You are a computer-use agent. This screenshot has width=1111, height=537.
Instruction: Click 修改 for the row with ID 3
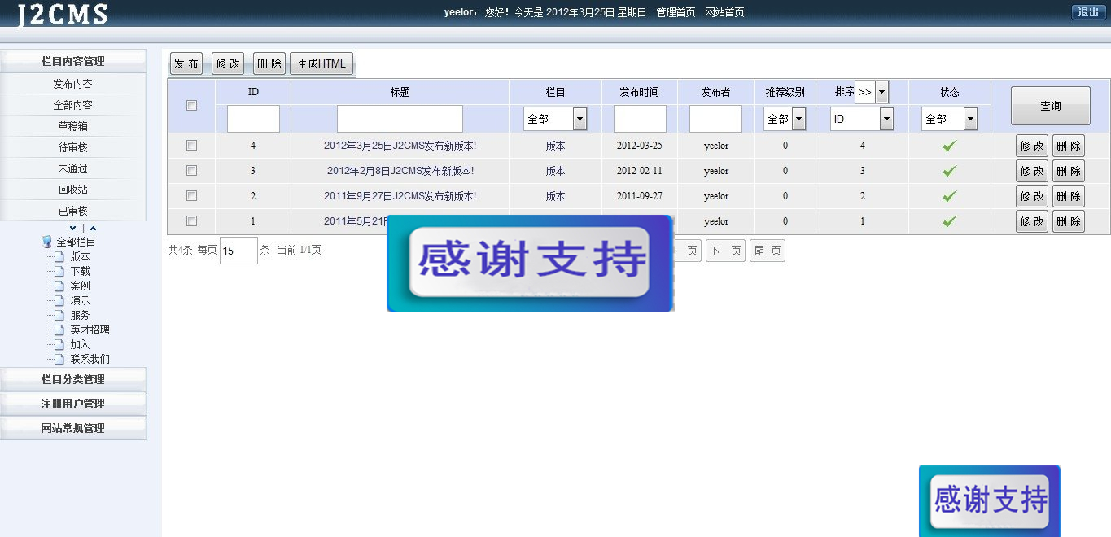[1032, 171]
